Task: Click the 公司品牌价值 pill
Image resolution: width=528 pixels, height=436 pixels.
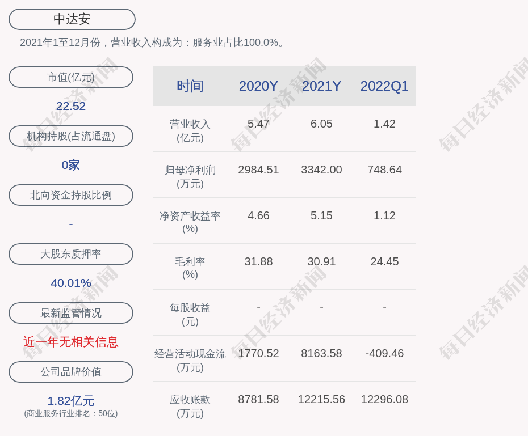Action: [x=71, y=372]
